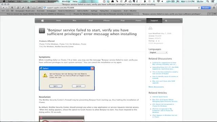
Task: Open the Edit menu
Action: [x=25, y=1]
